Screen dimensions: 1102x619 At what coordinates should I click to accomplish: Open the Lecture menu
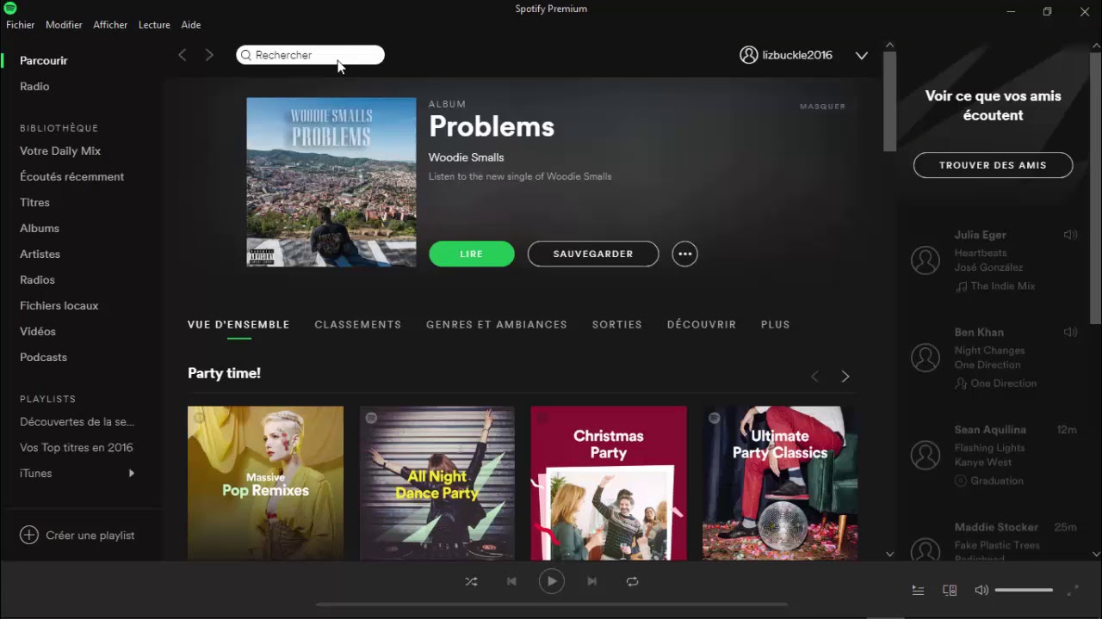tap(154, 25)
